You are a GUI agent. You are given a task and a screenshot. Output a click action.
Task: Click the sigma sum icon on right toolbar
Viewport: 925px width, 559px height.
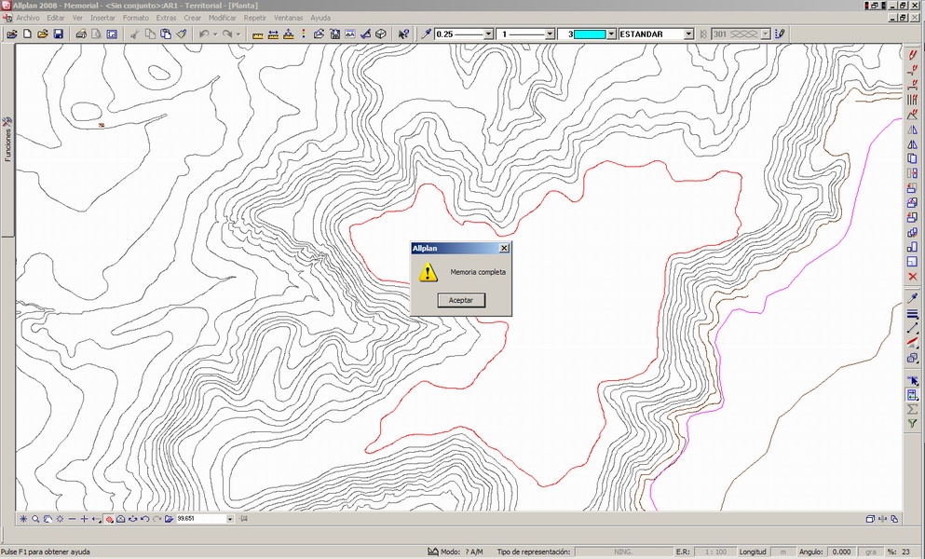click(913, 409)
